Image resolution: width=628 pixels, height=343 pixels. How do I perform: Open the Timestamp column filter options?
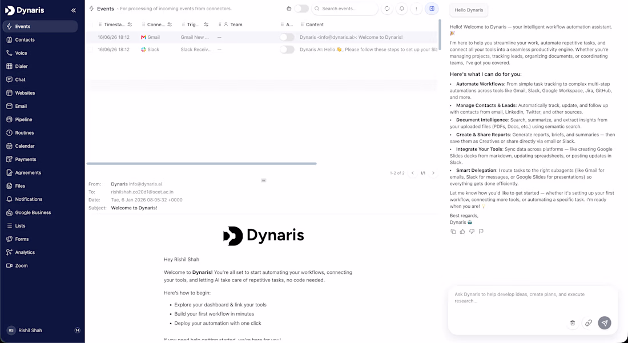coord(130,25)
